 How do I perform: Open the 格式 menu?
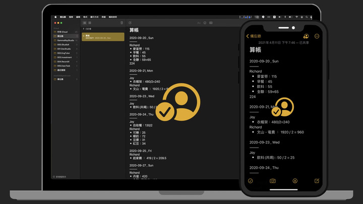point(85,17)
